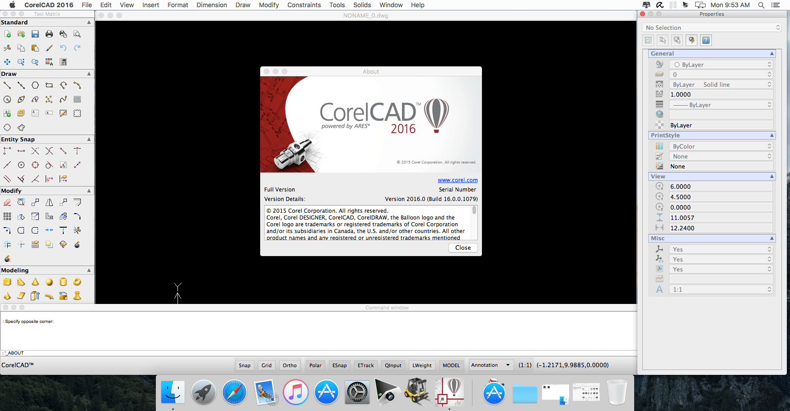Open the Format menu
This screenshot has height=411, width=790.
coord(178,5)
